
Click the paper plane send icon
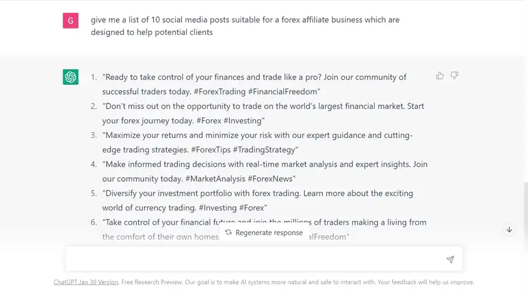click(450, 259)
